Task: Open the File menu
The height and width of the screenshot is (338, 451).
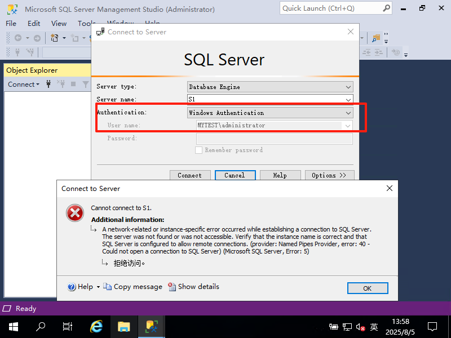Action: coord(11,23)
